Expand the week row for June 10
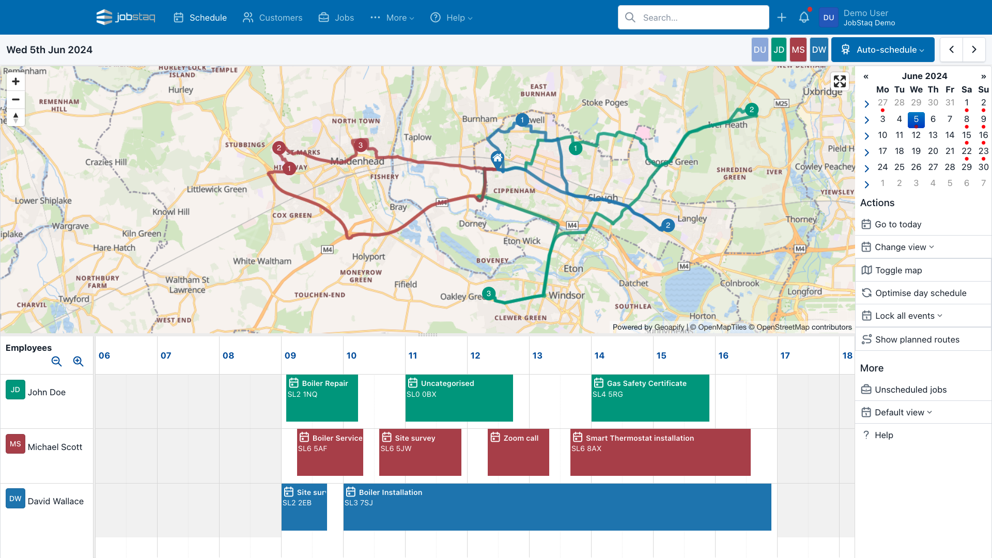Viewport: 992px width, 558px height. pos(867,136)
